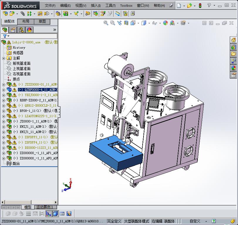Select the ConfigurationManager tab icon

tap(21, 30)
